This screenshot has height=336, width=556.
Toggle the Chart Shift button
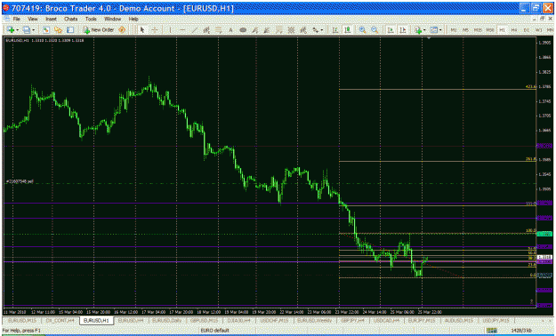coord(402,30)
